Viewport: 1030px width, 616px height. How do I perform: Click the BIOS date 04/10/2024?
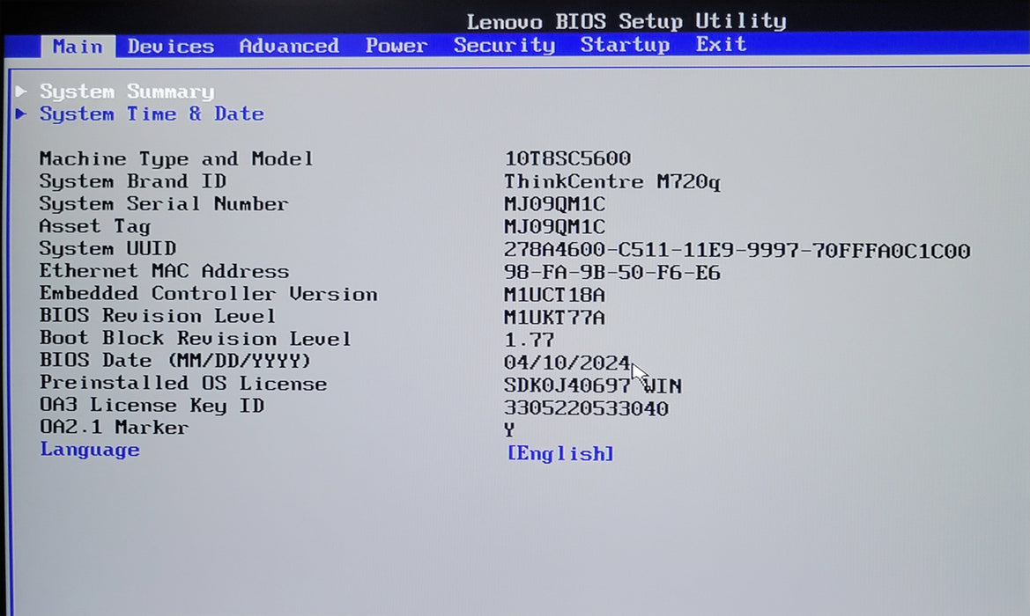point(567,363)
